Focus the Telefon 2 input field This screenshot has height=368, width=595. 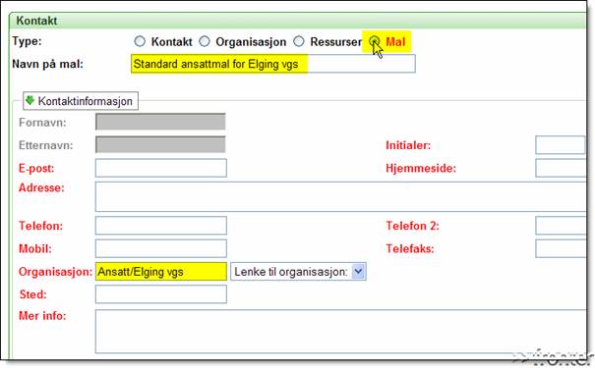click(x=561, y=226)
